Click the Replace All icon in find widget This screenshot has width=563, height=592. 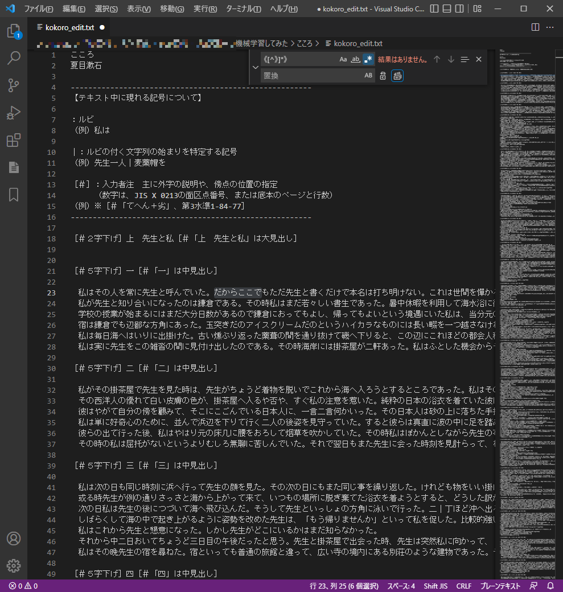(397, 76)
